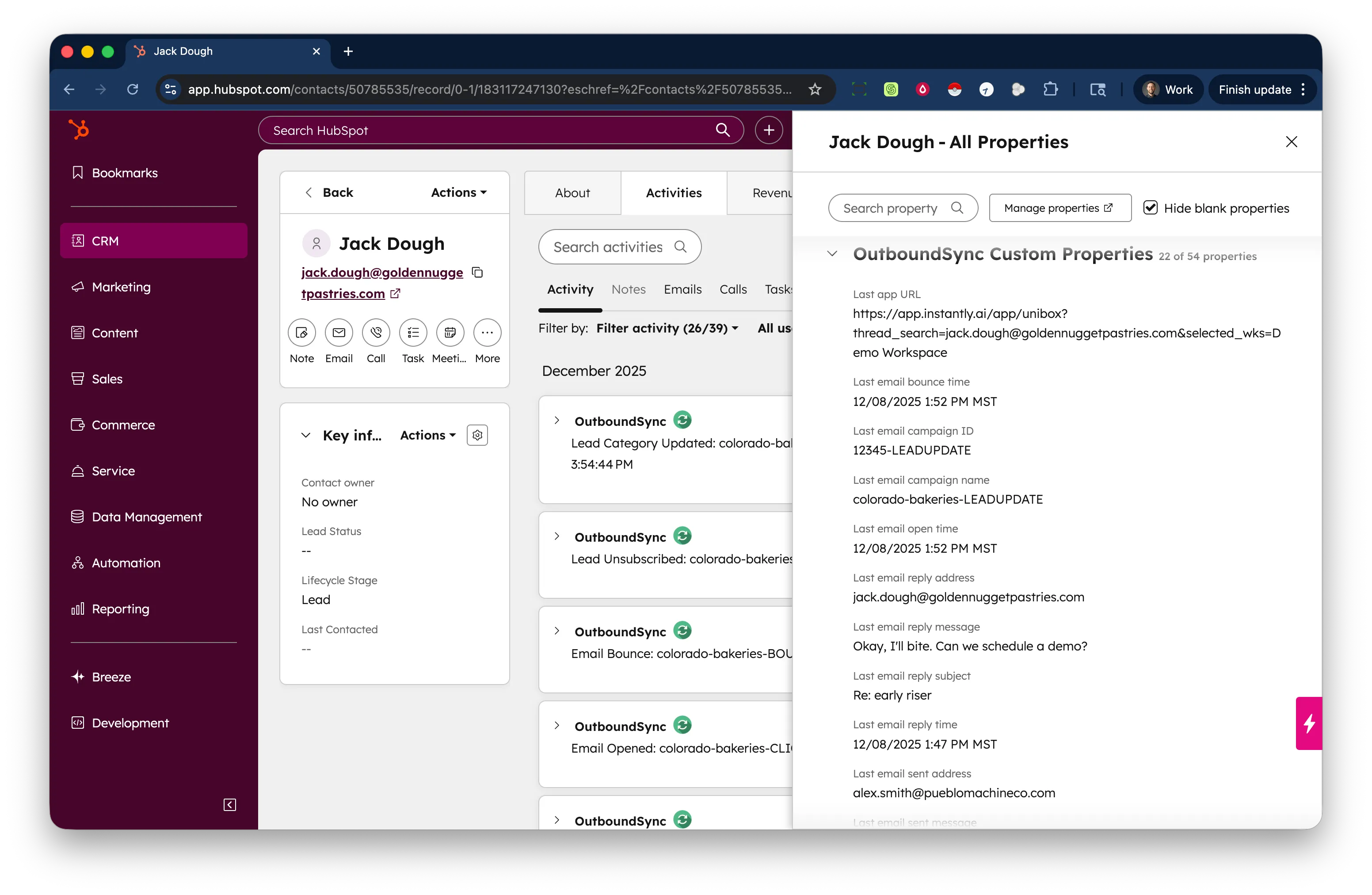
Task: Open Key information settings gear
Action: click(x=477, y=435)
